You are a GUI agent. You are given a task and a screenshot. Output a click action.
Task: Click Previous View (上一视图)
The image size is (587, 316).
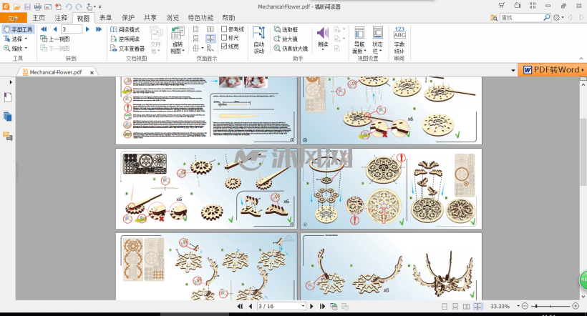55,39
